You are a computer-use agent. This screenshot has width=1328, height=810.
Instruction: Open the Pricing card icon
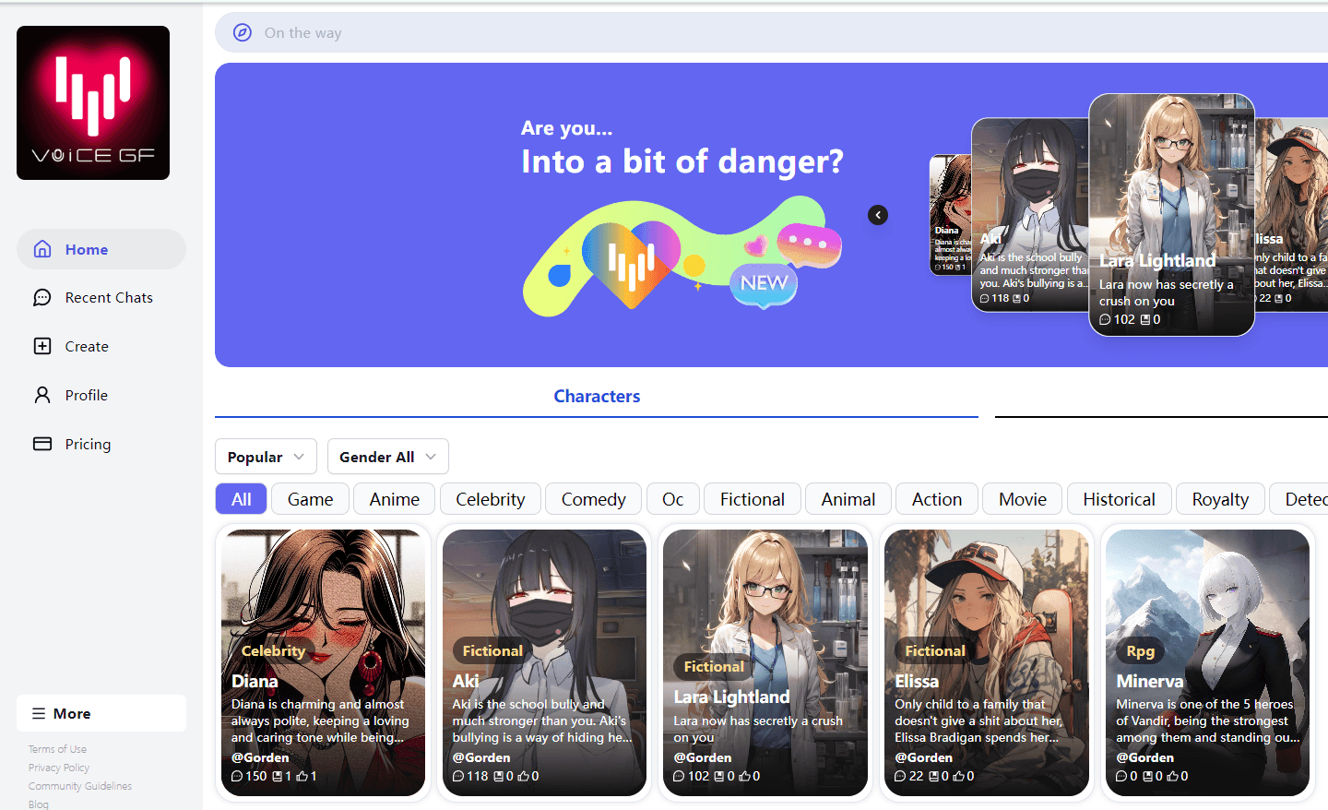tap(42, 444)
